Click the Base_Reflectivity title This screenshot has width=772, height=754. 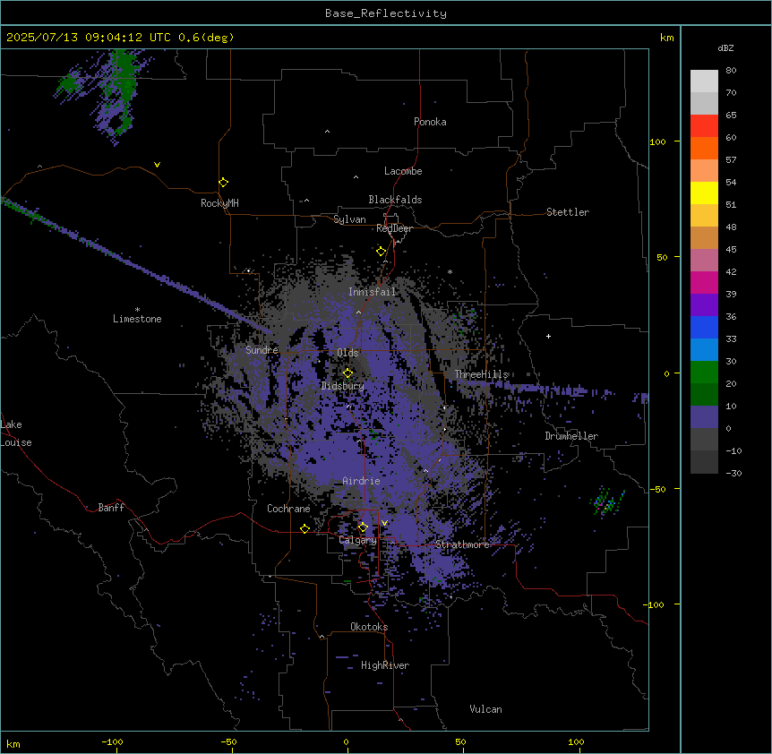coord(386,13)
